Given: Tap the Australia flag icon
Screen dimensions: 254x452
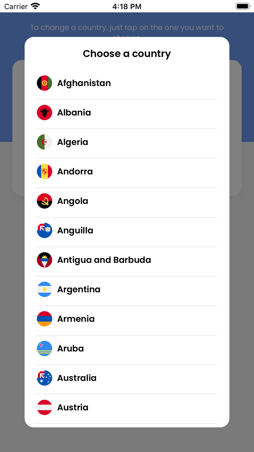Looking at the screenshot, I should [x=45, y=378].
